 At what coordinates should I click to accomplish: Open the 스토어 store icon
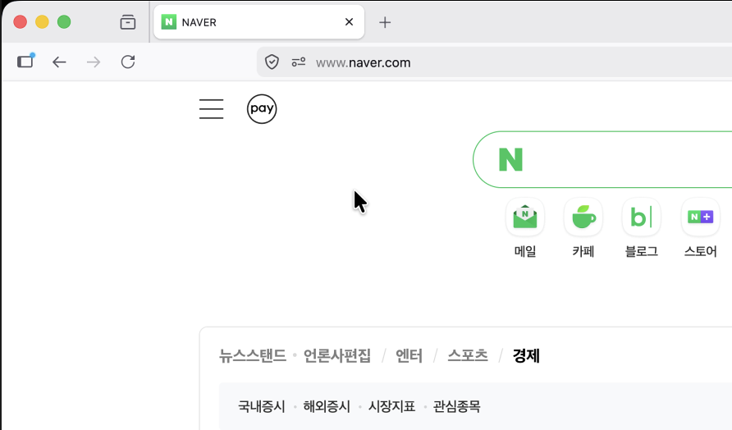[700, 217]
